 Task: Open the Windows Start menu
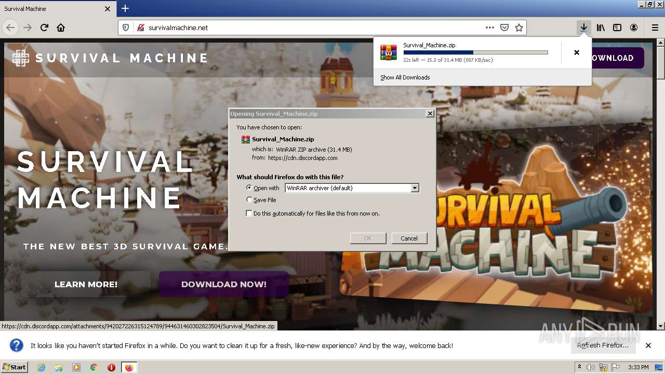15,367
